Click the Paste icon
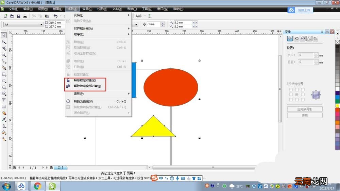The width and height of the screenshot is (340, 191). (47, 16)
